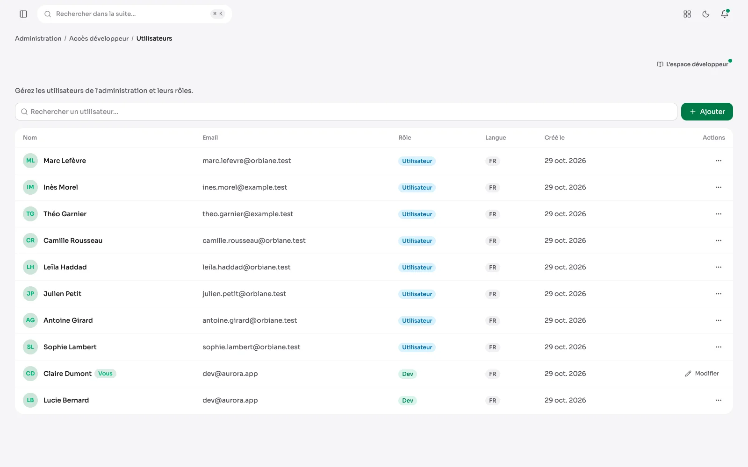Viewport: 748px width, 467px height.
Task: Click Utilisateur badge in Théo Garnier row
Action: click(417, 214)
